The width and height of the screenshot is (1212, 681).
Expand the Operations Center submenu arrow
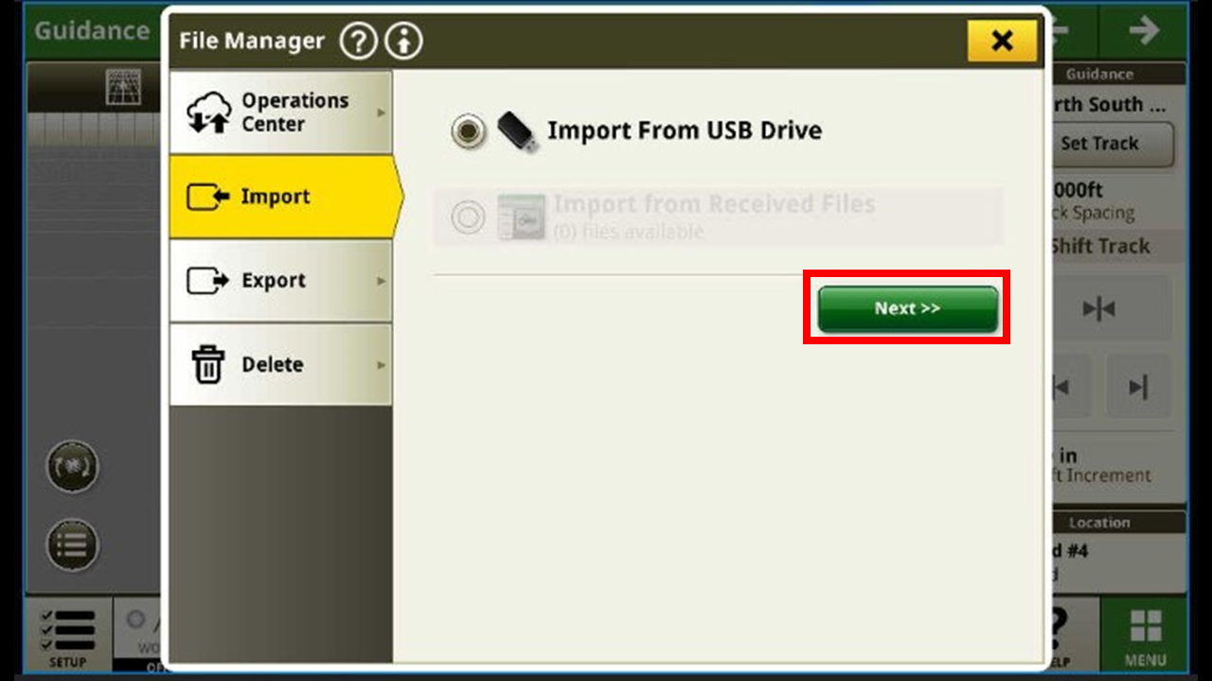(x=382, y=113)
